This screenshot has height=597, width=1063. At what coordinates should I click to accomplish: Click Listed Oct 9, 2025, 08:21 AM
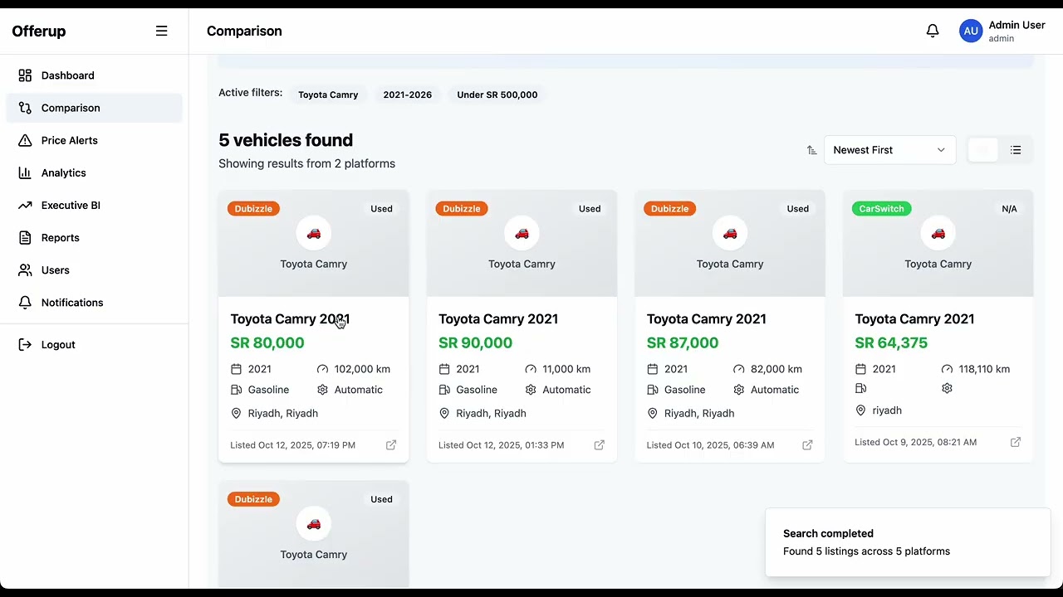[x=915, y=442]
